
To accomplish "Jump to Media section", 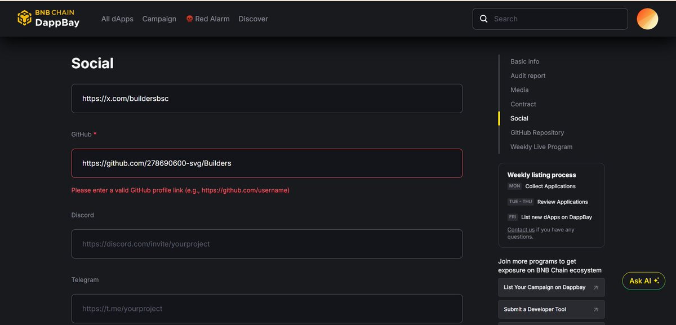I will (519, 90).
